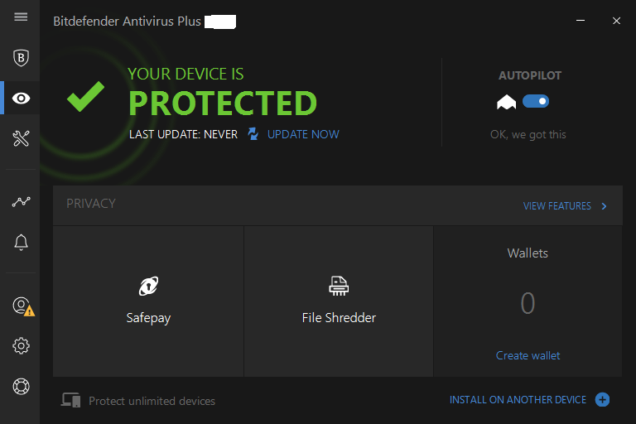Image resolution: width=636 pixels, height=424 pixels.
Task: Toggle the Autopilot switch off
Action: [x=536, y=101]
